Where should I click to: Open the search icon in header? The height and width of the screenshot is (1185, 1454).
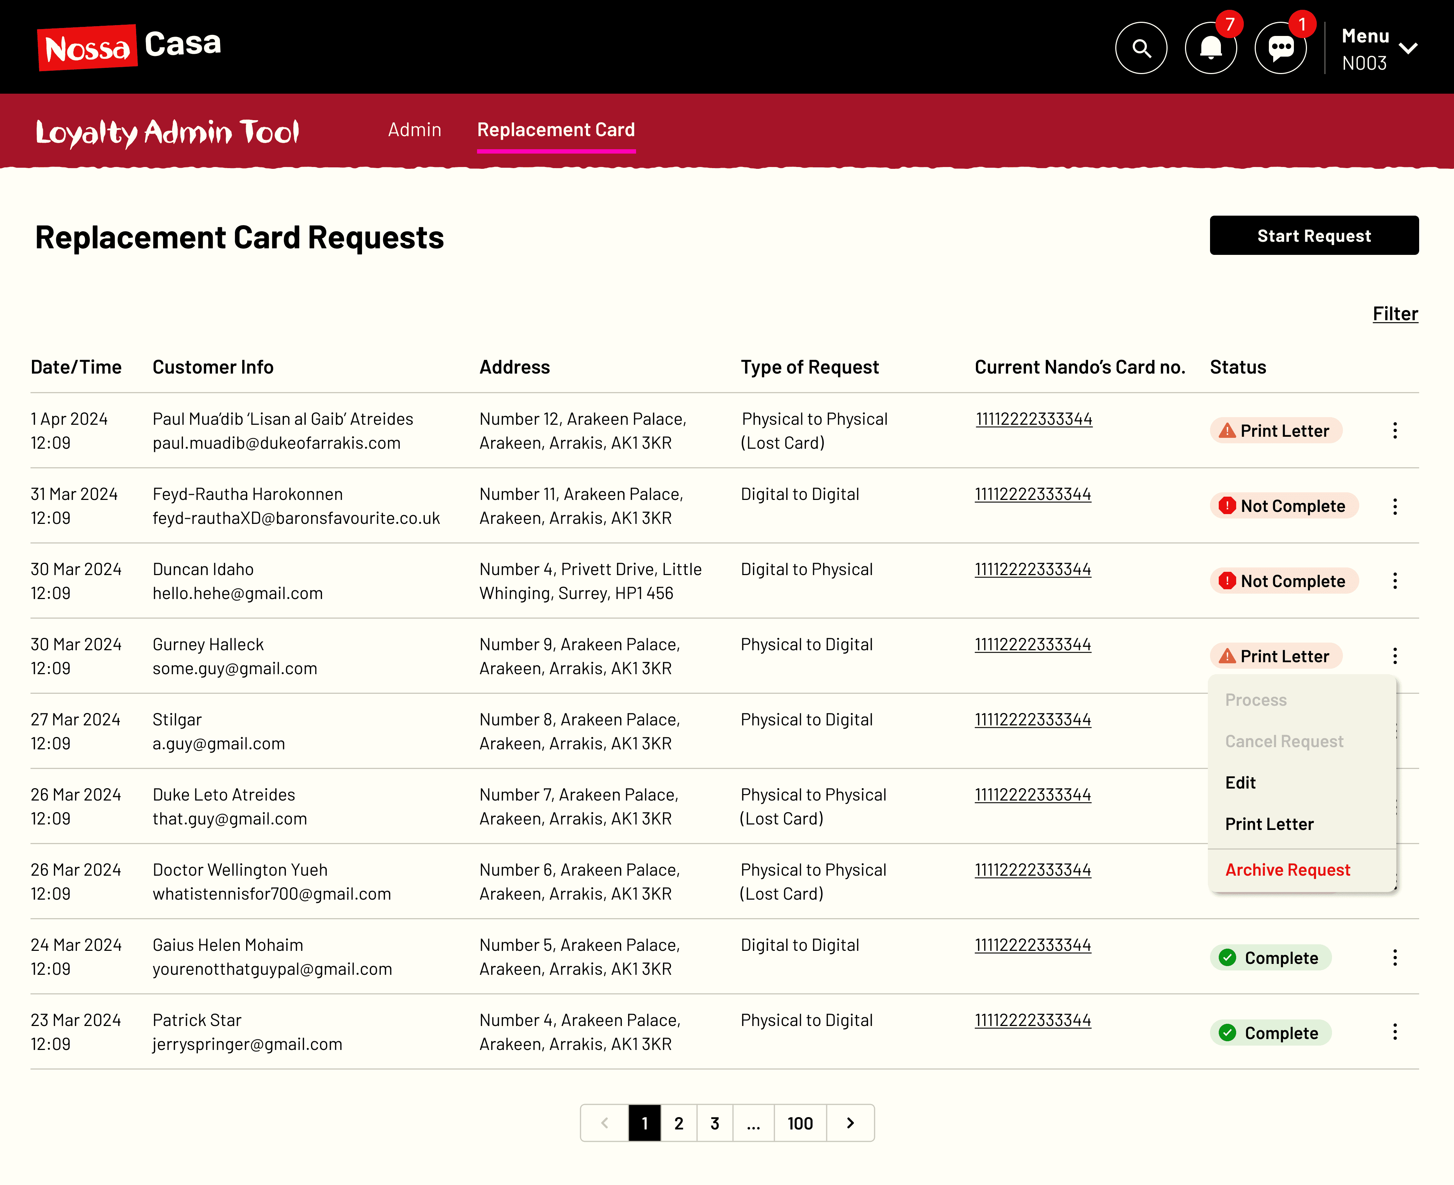[x=1141, y=48]
